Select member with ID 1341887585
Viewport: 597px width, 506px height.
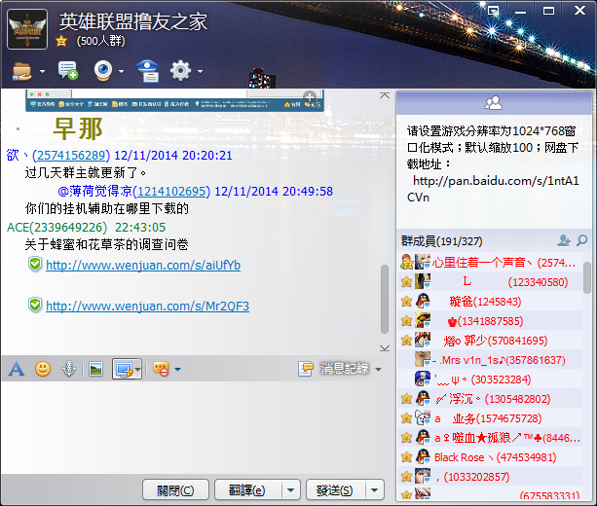click(489, 321)
